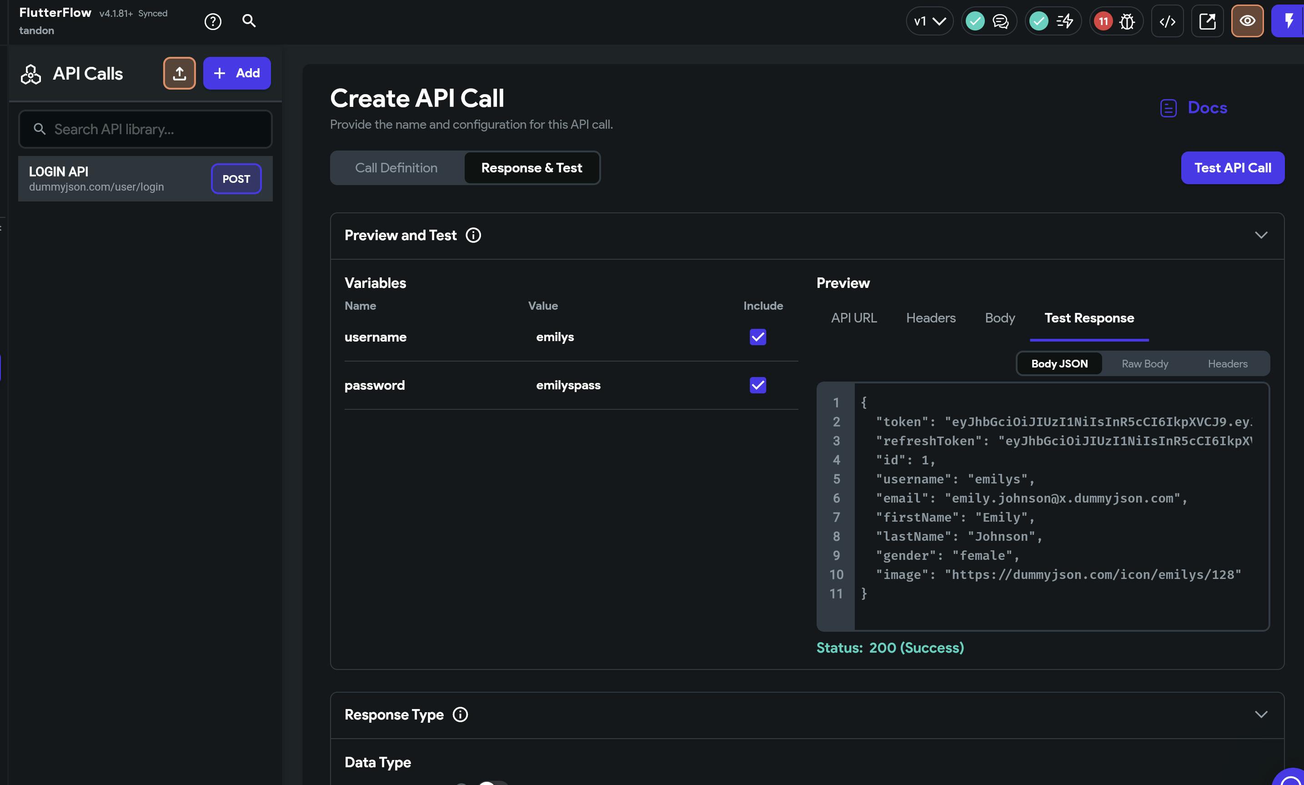Click Preview and Test info icon
This screenshot has height=785, width=1304.
click(473, 236)
